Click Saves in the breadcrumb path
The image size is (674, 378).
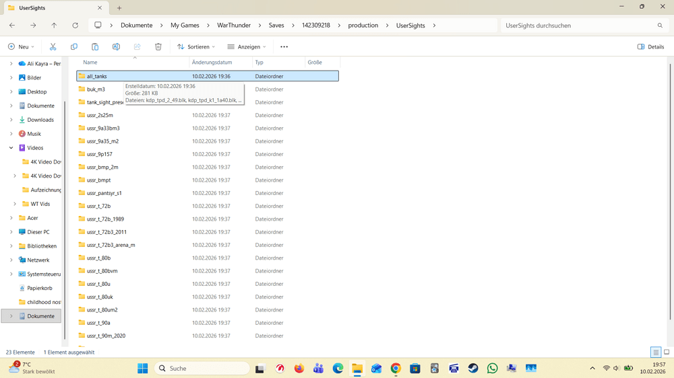(276, 26)
